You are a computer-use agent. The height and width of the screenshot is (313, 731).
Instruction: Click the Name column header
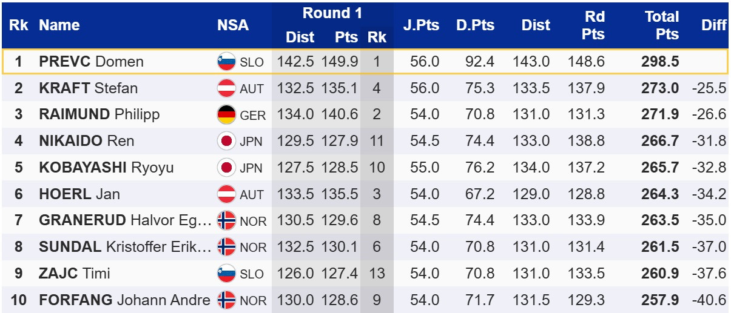click(x=59, y=25)
